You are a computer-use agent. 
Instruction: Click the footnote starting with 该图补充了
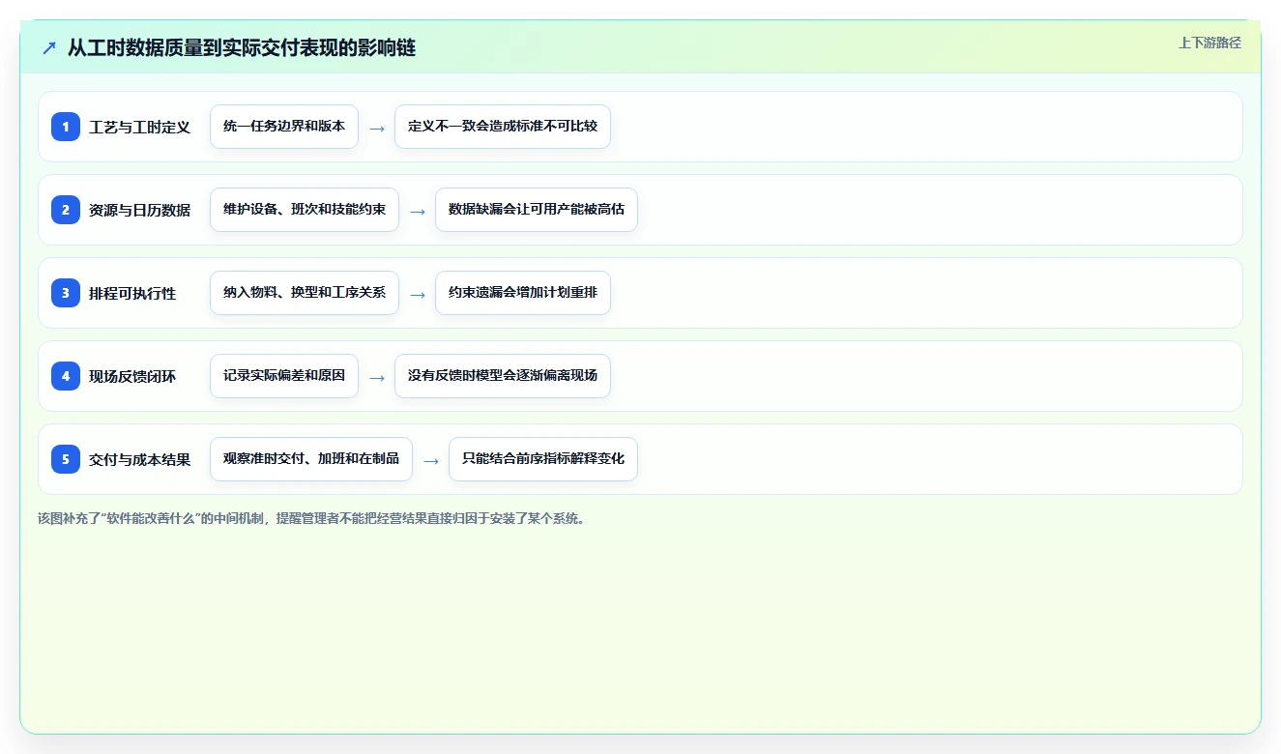[311, 518]
